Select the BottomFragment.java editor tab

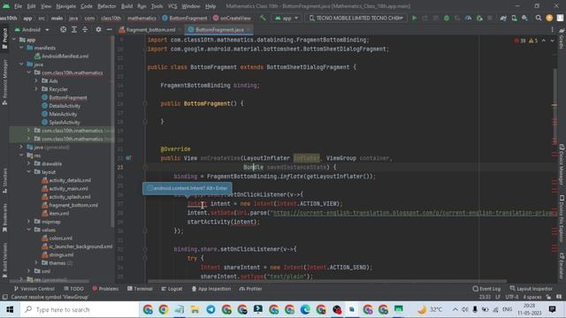(219, 29)
